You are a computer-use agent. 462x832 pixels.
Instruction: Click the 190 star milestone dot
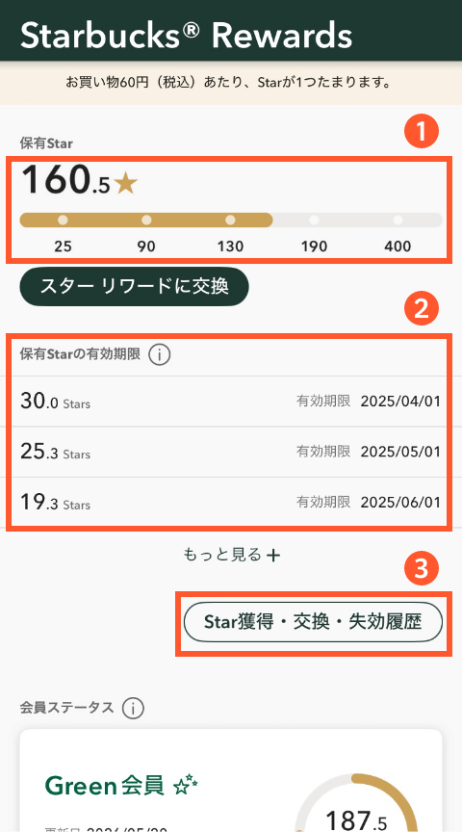click(x=314, y=220)
